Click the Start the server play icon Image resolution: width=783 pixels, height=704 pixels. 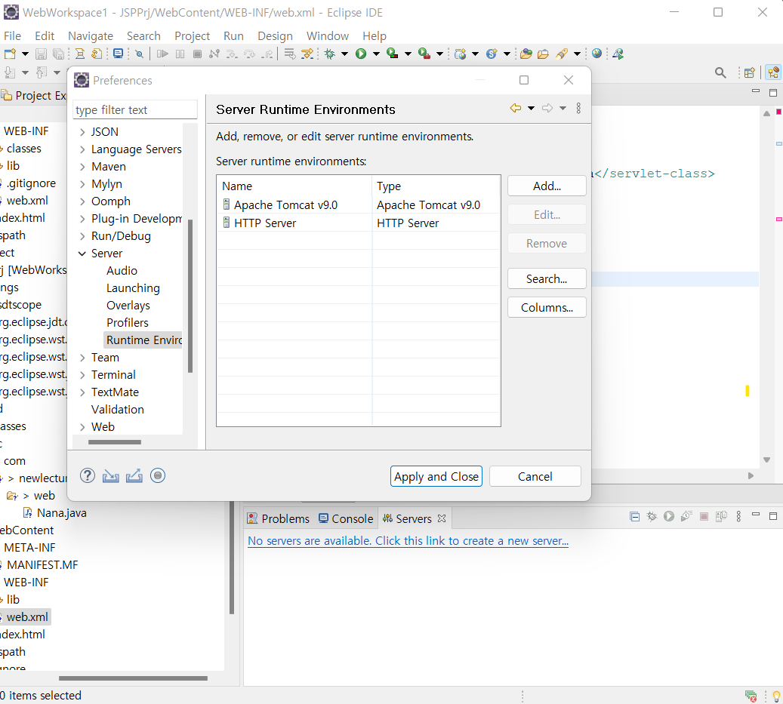(669, 517)
